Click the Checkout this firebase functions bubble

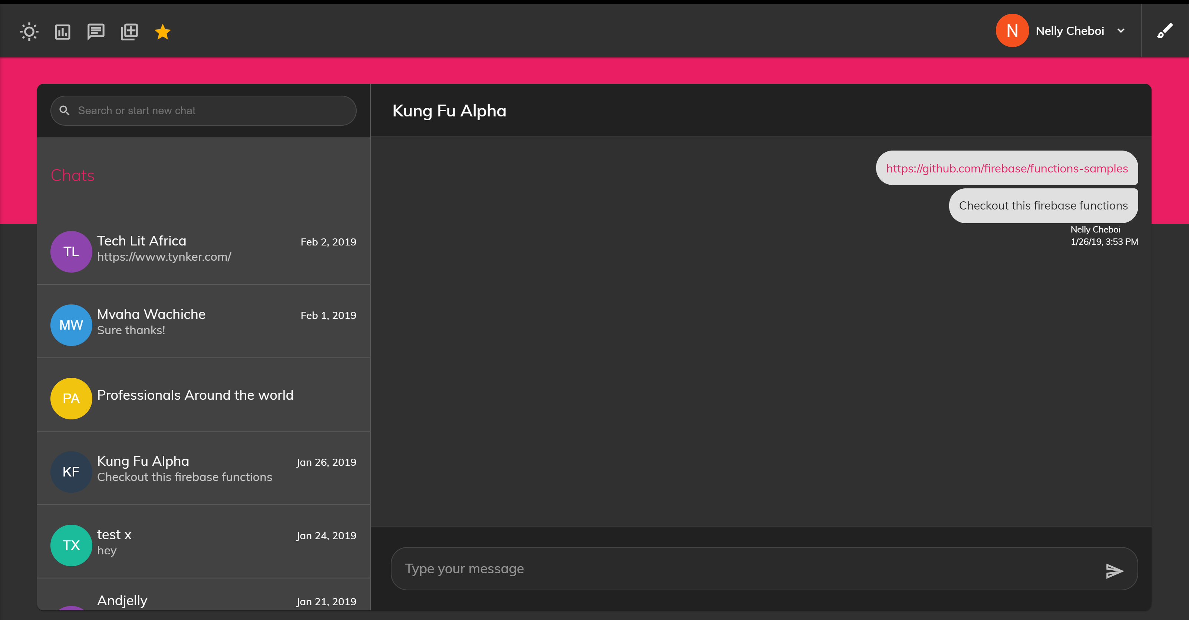click(1043, 205)
